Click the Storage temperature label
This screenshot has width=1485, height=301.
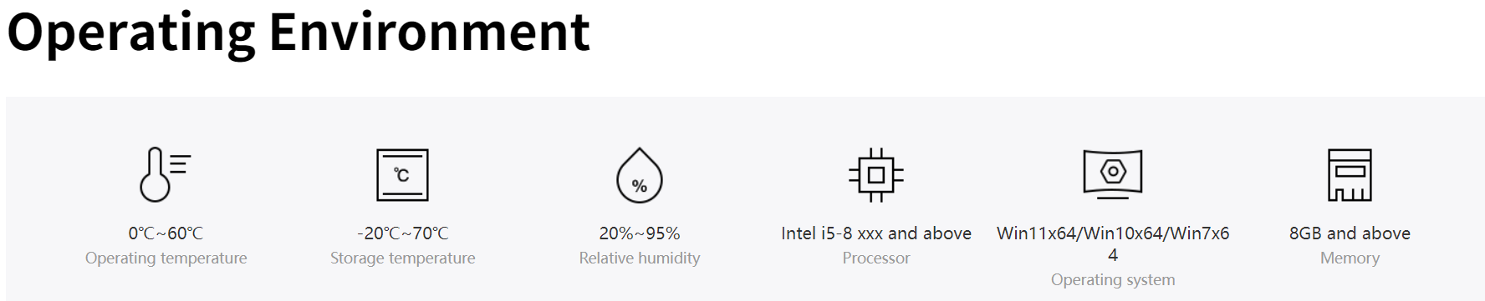tap(402, 258)
